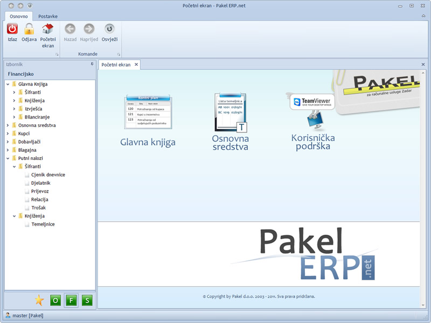Toggle the green S module button
Screen dimensions: 431x323
pyautogui.click(x=87, y=300)
